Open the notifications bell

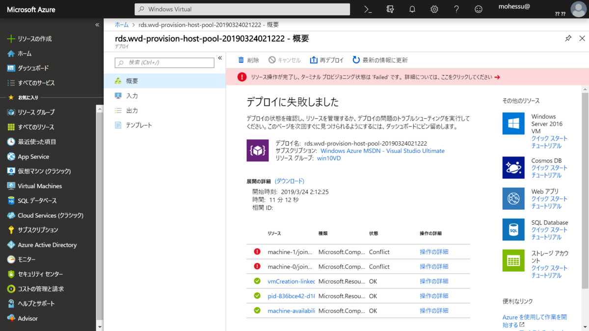pyautogui.click(x=412, y=9)
